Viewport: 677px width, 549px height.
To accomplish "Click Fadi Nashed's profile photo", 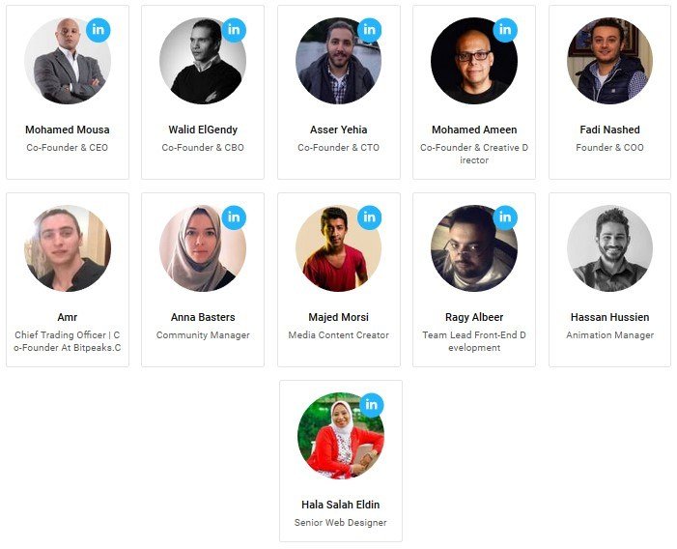I will point(609,61).
